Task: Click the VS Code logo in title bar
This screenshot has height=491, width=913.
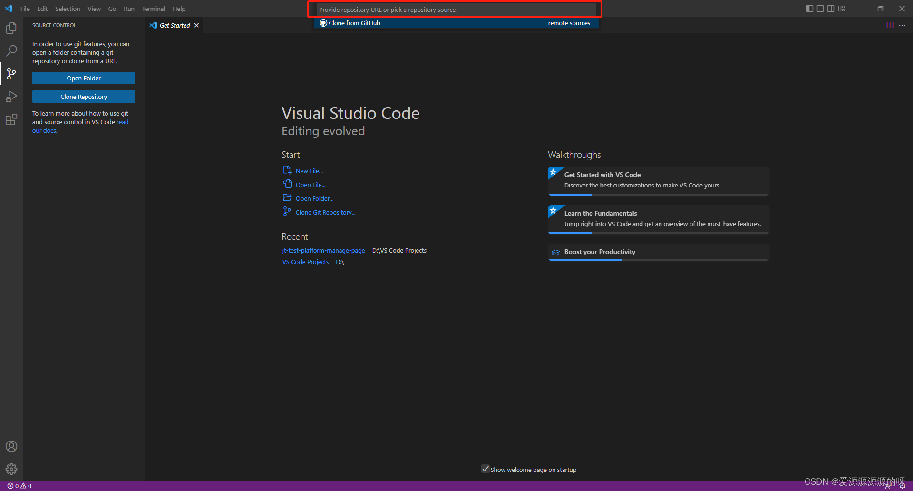Action: click(9, 9)
